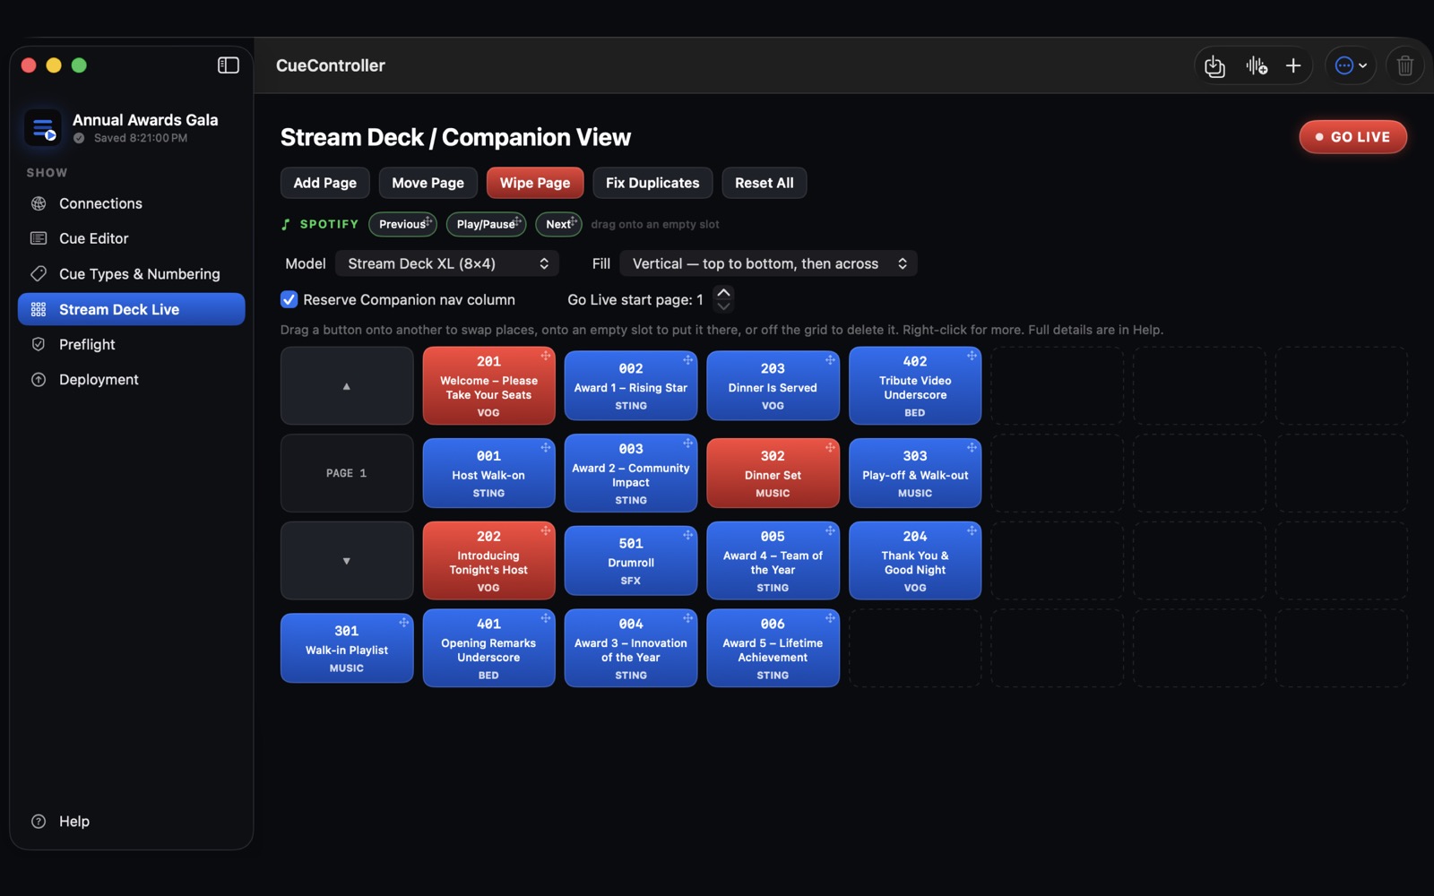1434x896 pixels.
Task: Open the more options ellipsis menu
Action: [1351, 65]
